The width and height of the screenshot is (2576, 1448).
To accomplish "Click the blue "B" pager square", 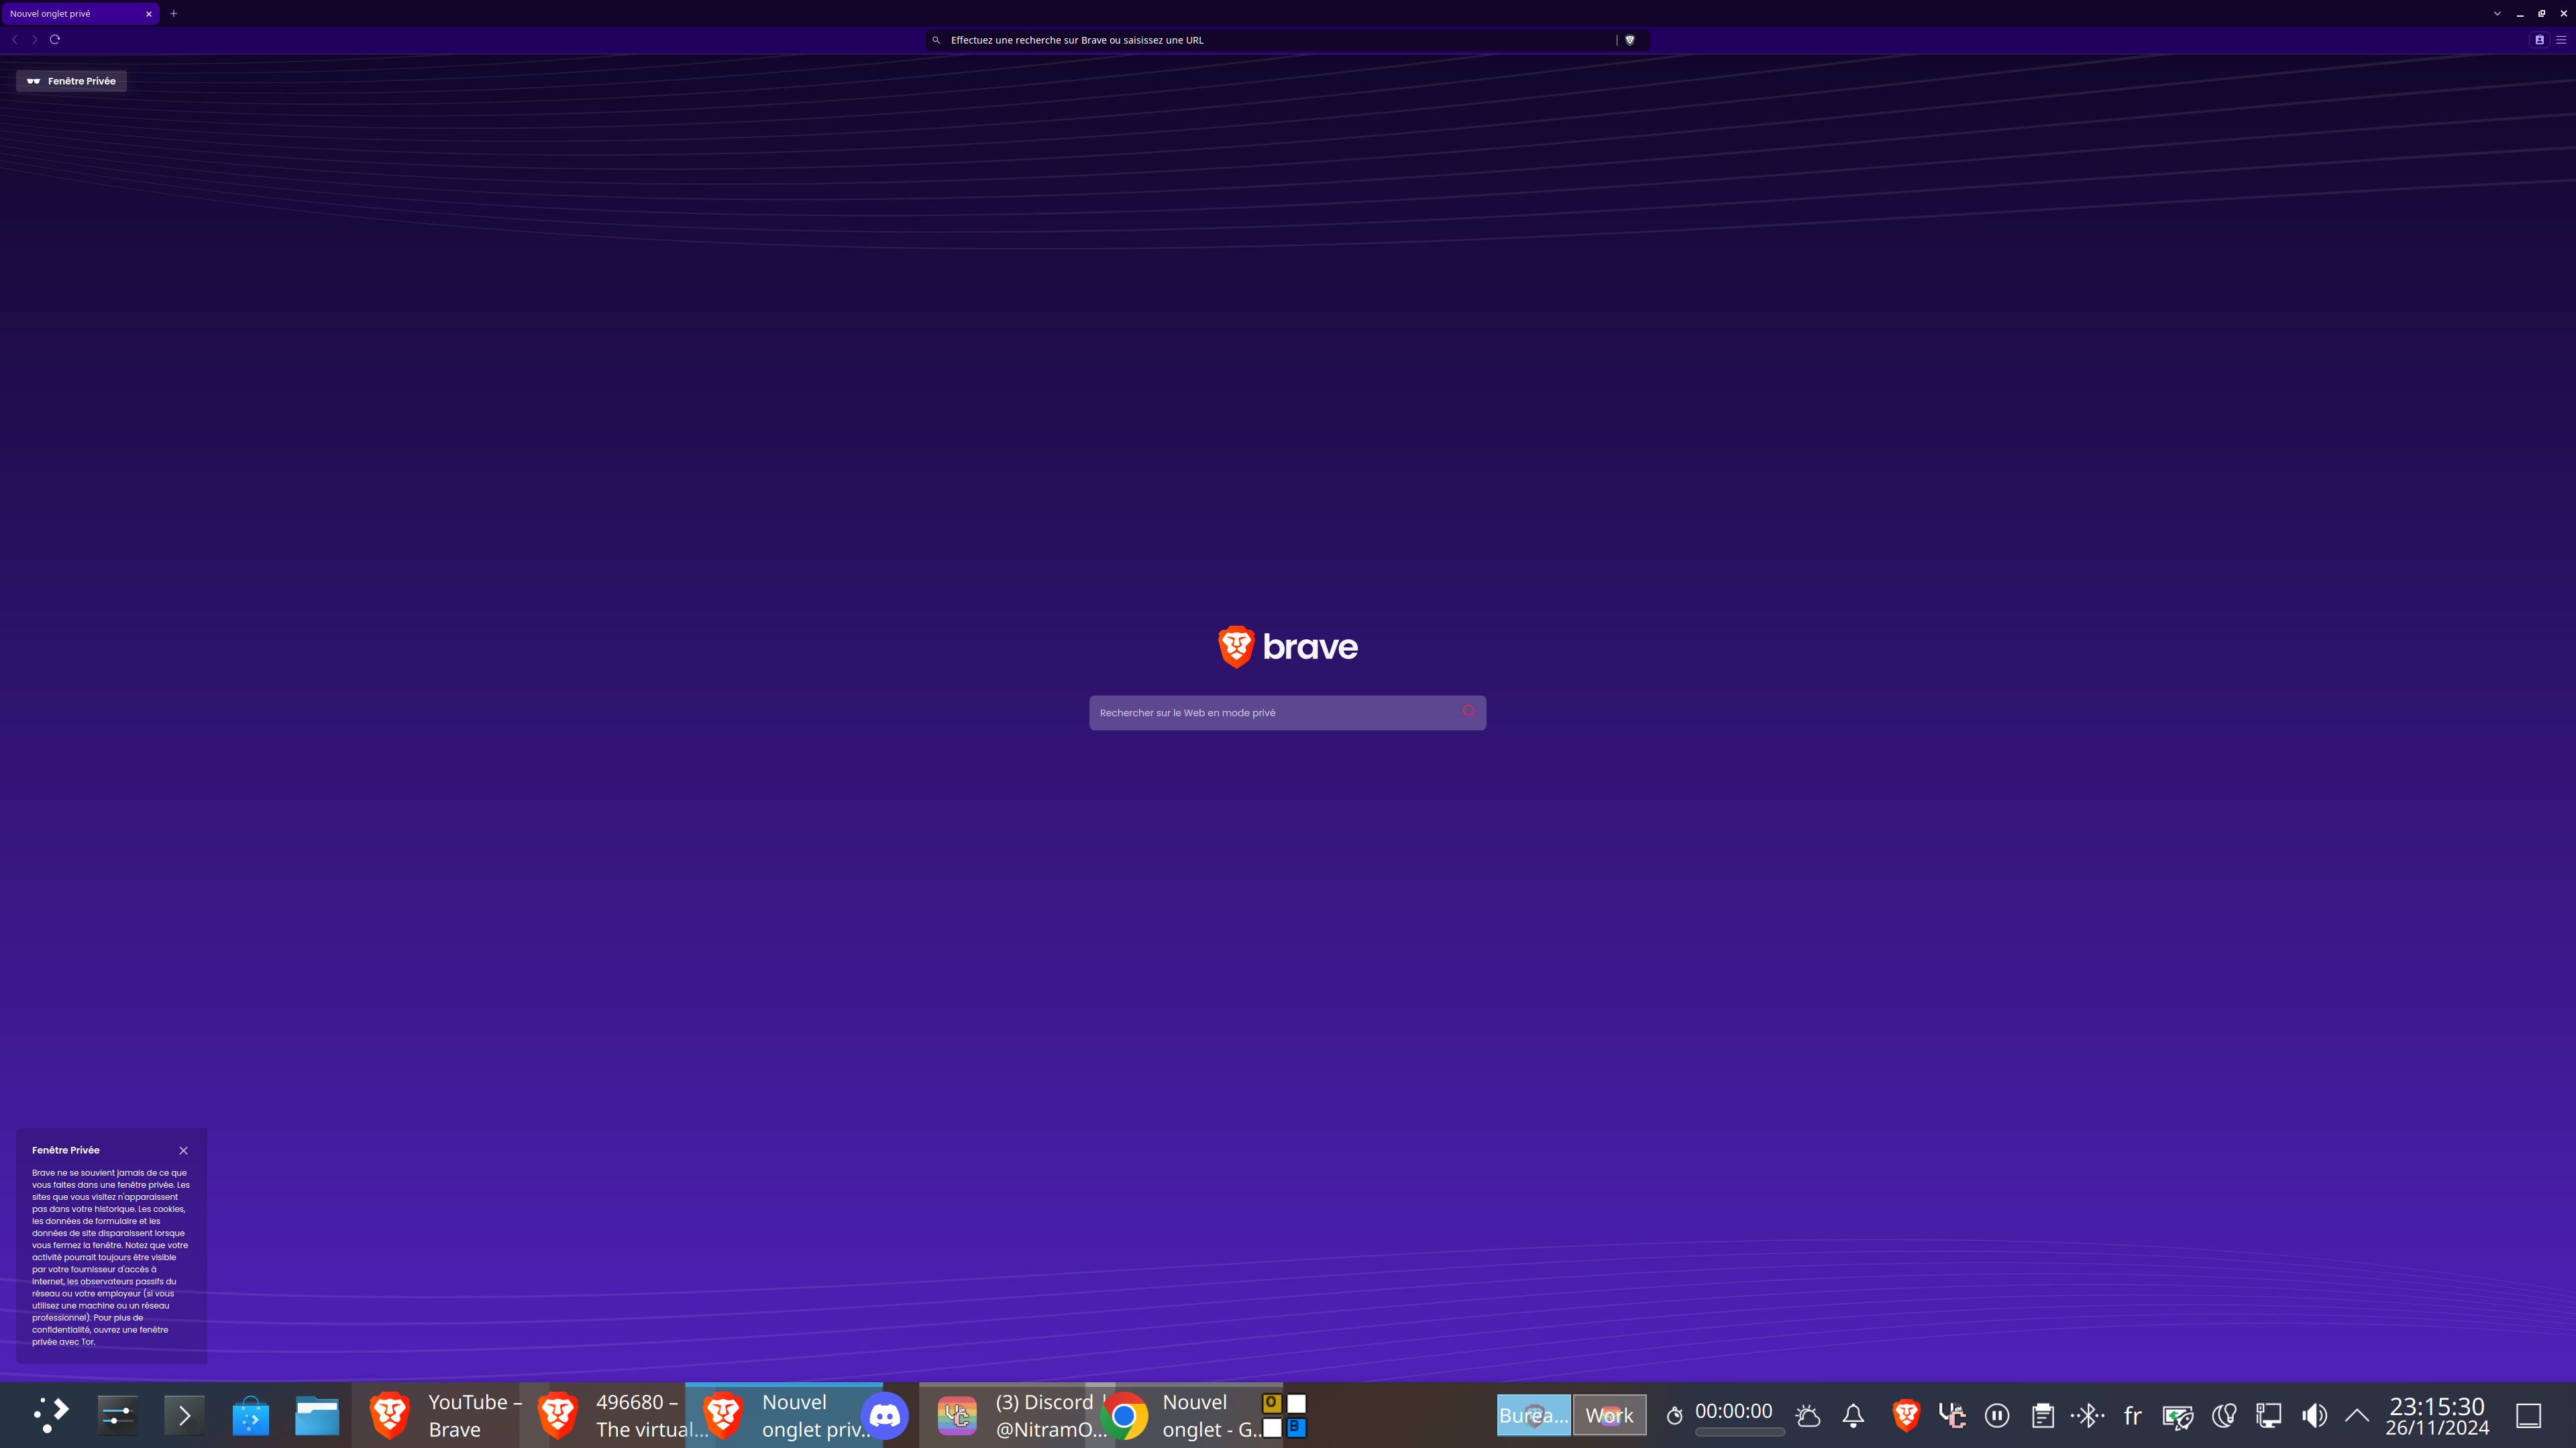I will (1296, 1427).
